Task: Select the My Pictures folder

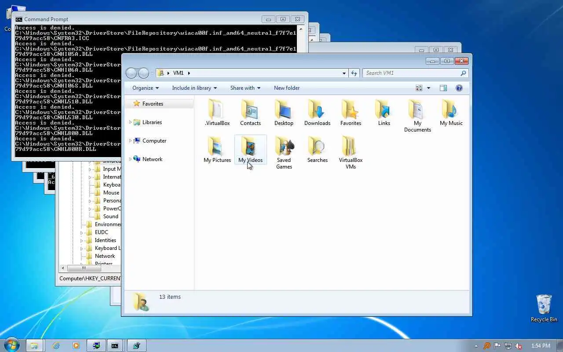Action: pyautogui.click(x=217, y=150)
